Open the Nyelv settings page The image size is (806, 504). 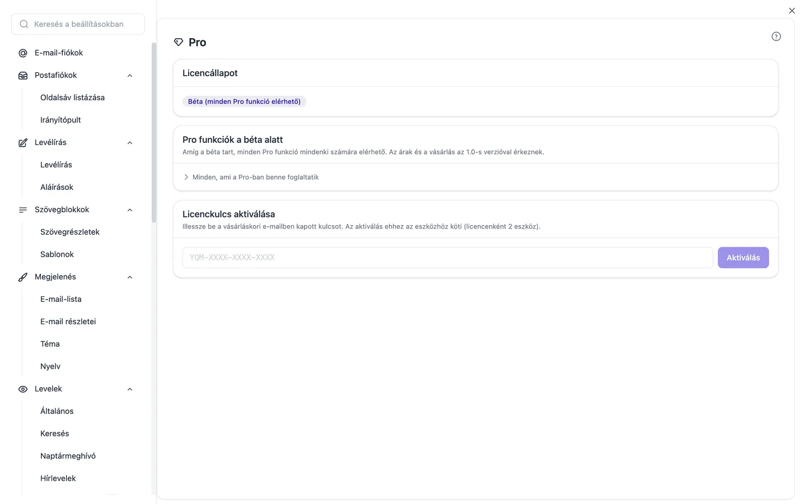tap(50, 366)
